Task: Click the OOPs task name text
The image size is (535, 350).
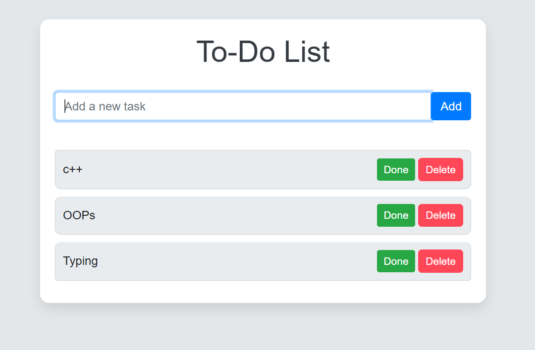Action: [x=79, y=215]
